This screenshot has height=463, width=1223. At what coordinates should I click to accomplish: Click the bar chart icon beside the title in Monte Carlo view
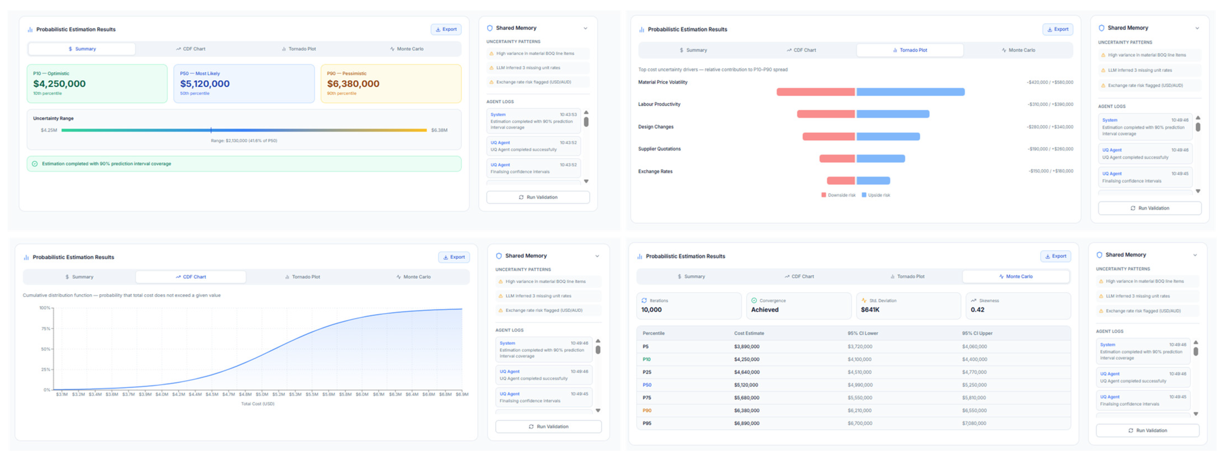pyautogui.click(x=640, y=257)
